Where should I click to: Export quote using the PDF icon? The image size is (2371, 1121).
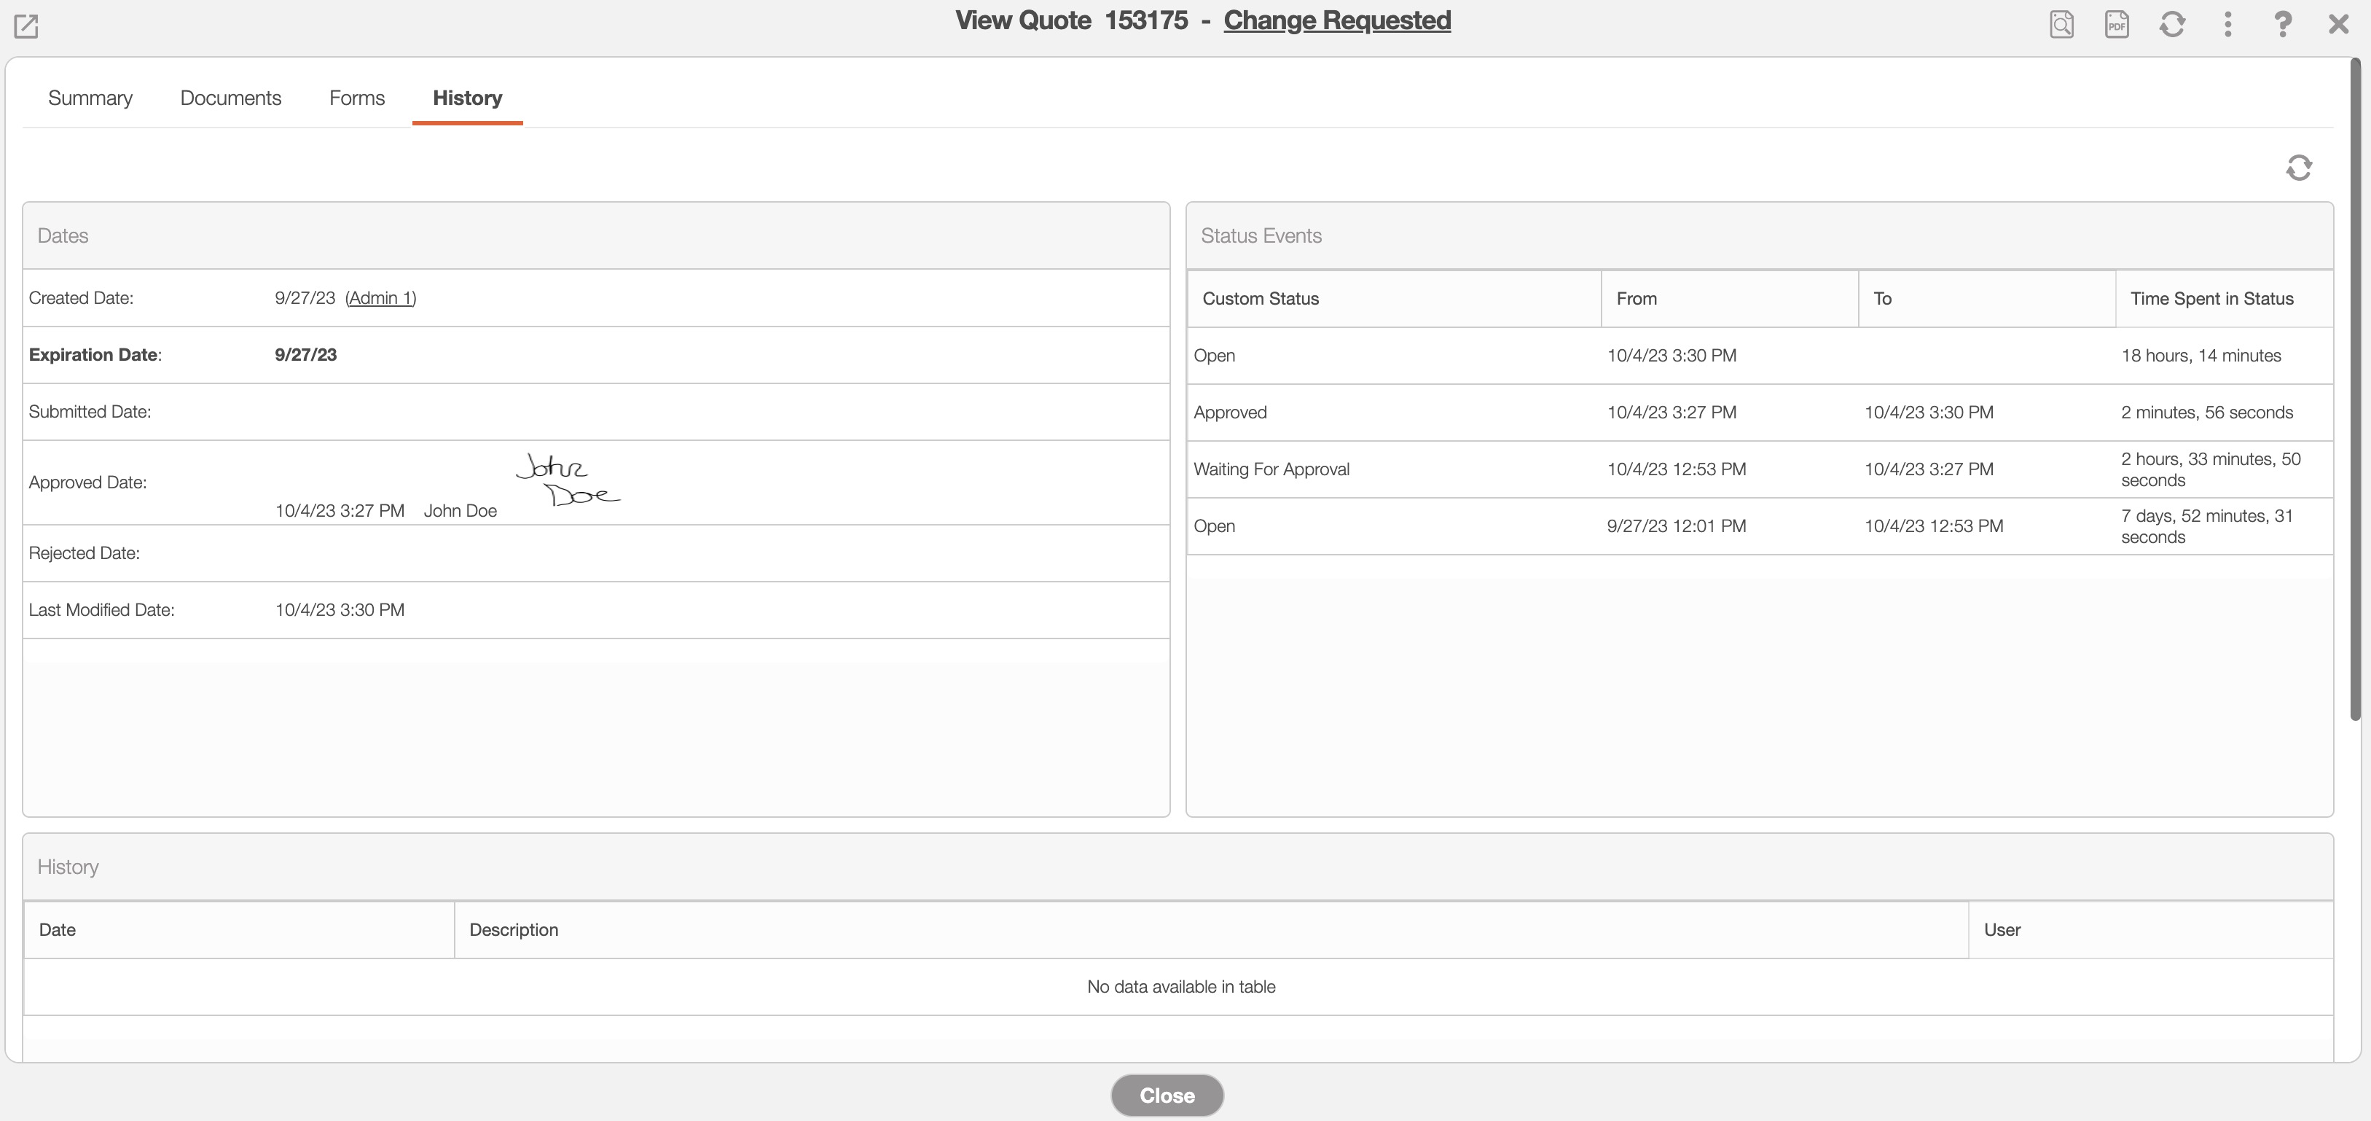click(2117, 24)
